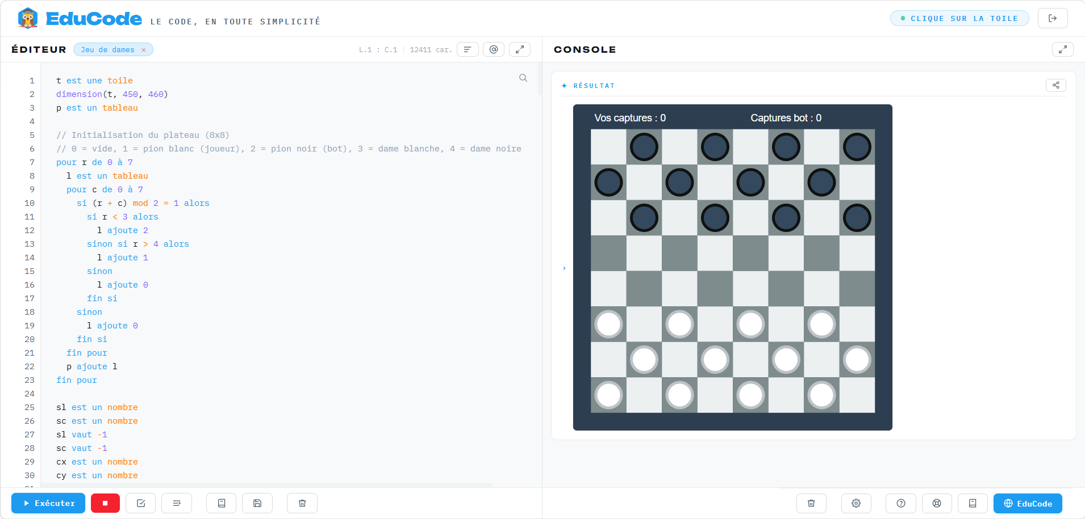Click the text-wrap lines icon in editor toolbar
The height and width of the screenshot is (519, 1085).
[177, 503]
